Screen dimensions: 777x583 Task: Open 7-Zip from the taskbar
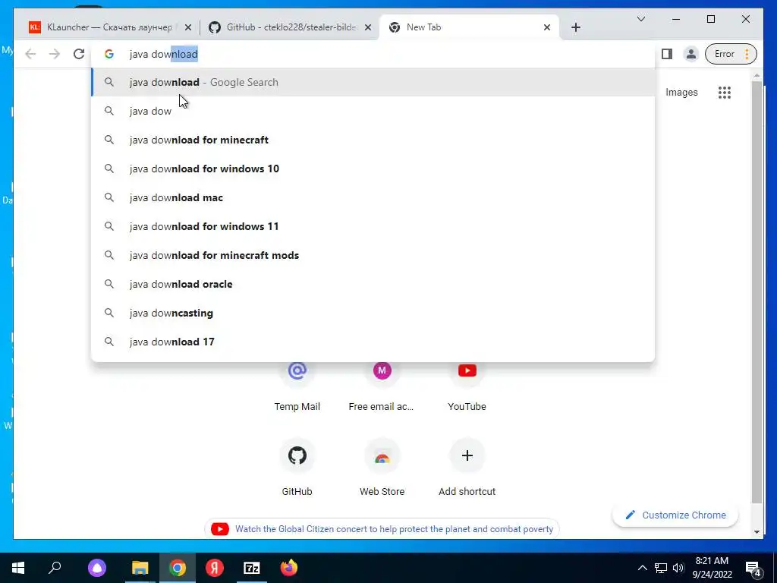252,568
